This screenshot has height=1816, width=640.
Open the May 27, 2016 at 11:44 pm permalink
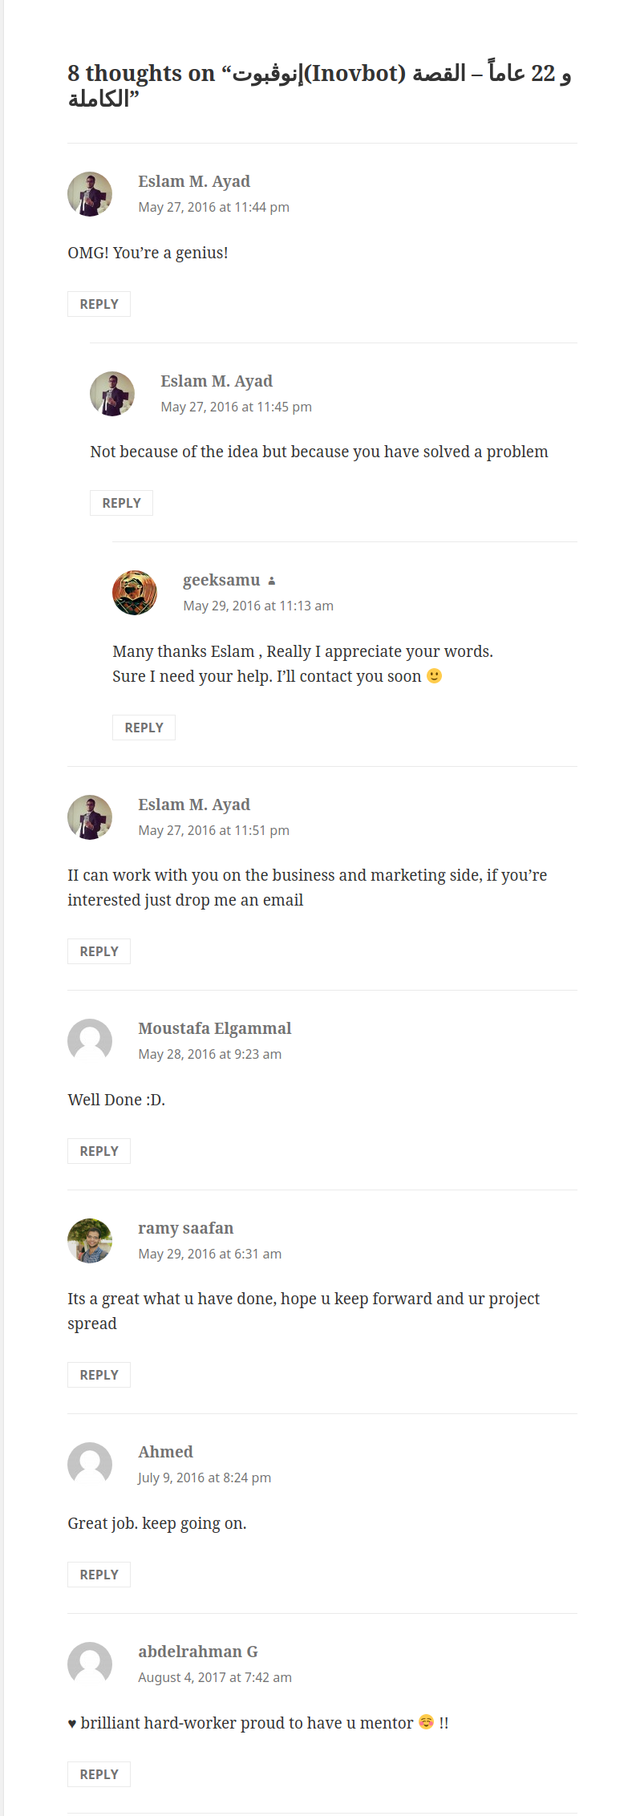(x=213, y=207)
